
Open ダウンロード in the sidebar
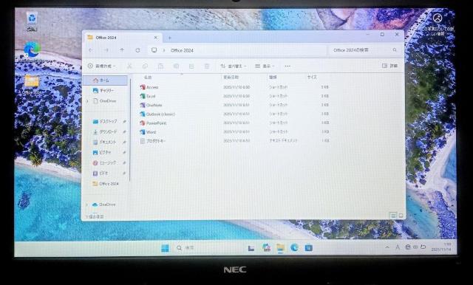point(106,131)
